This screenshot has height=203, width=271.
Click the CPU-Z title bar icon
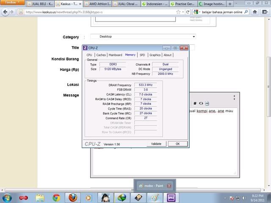click(x=85, y=48)
